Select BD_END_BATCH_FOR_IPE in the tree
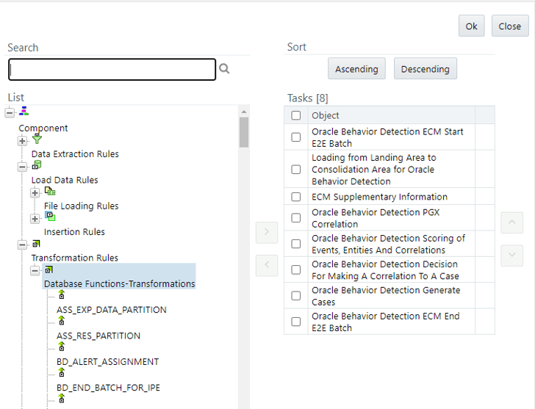This screenshot has height=409, width=535. pyautogui.click(x=108, y=388)
